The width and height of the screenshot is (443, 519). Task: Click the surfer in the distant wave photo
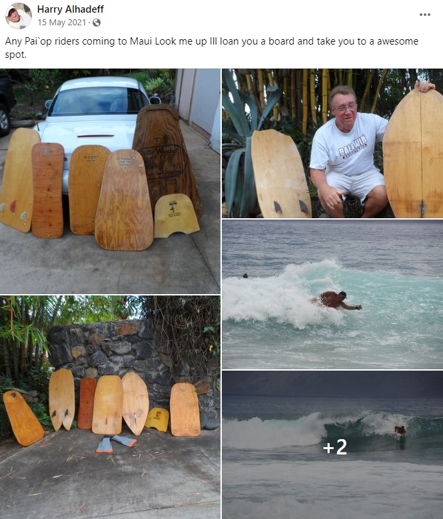tap(400, 431)
